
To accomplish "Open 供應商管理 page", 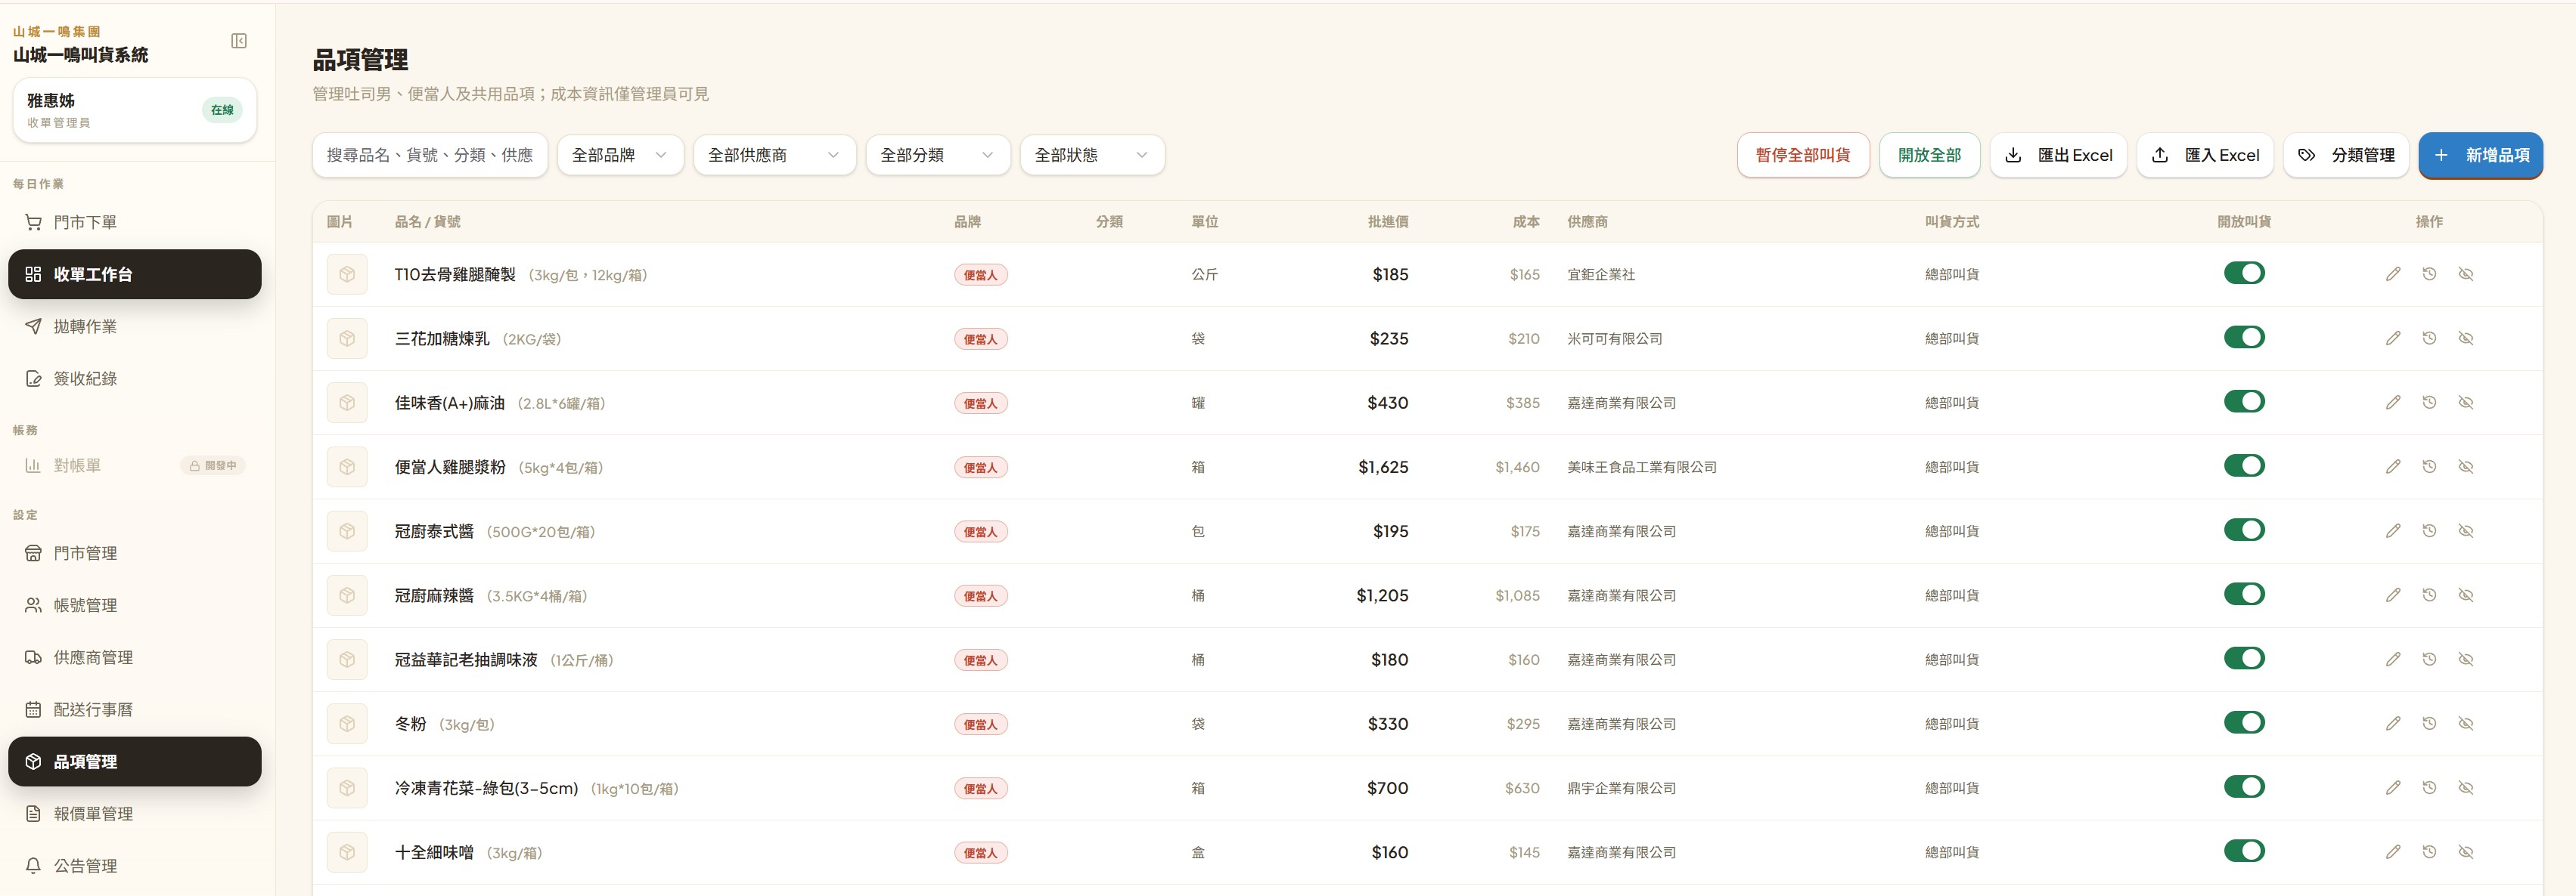I will (135, 657).
